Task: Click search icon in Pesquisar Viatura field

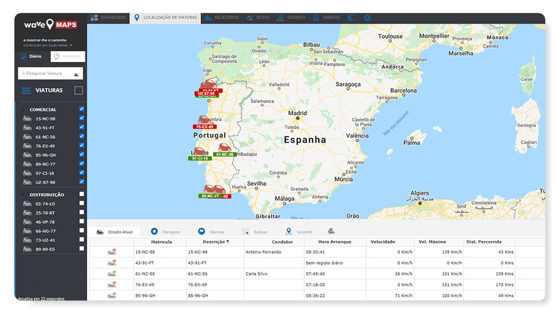Action: click(76, 74)
